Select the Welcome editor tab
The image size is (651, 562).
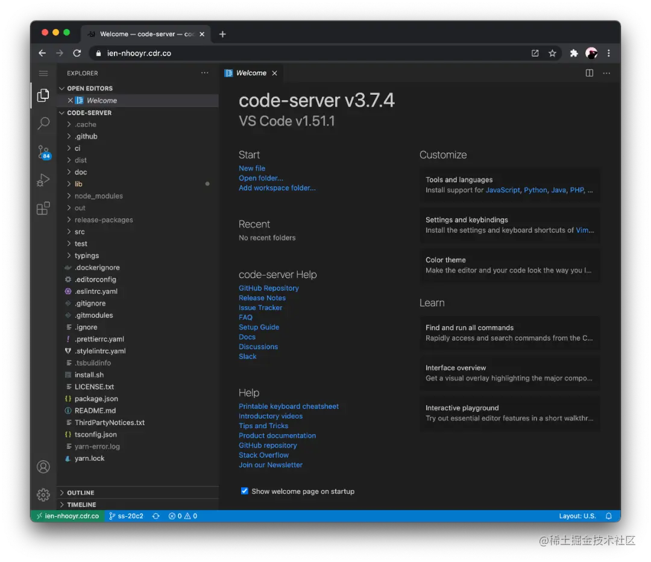point(251,73)
